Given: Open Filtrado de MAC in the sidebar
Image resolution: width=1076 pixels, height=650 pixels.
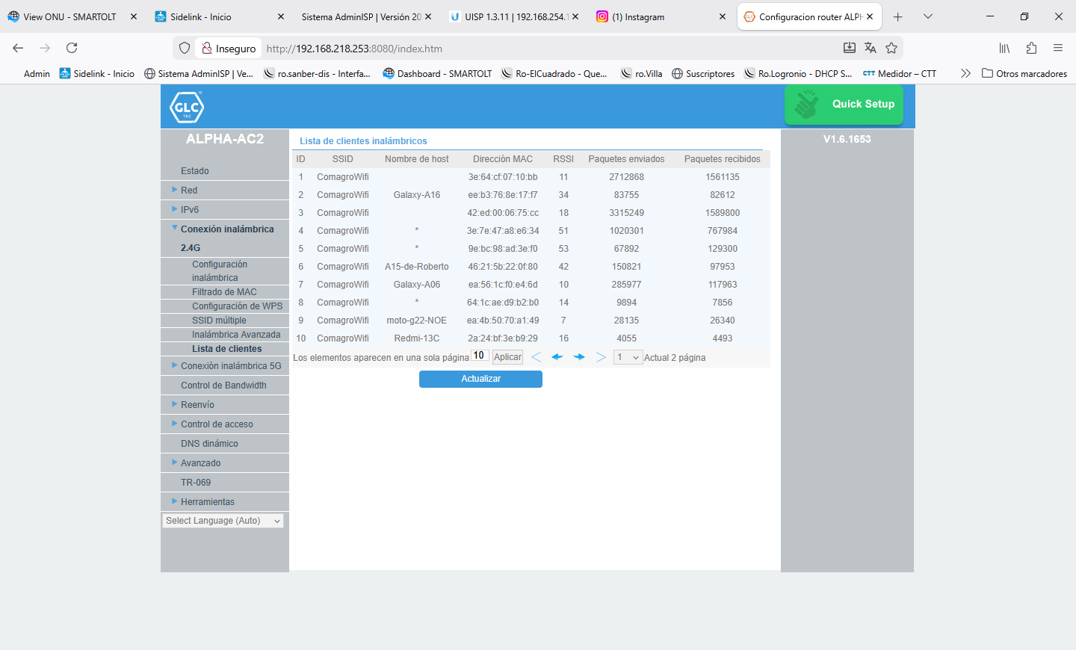Looking at the screenshot, I should tap(224, 292).
